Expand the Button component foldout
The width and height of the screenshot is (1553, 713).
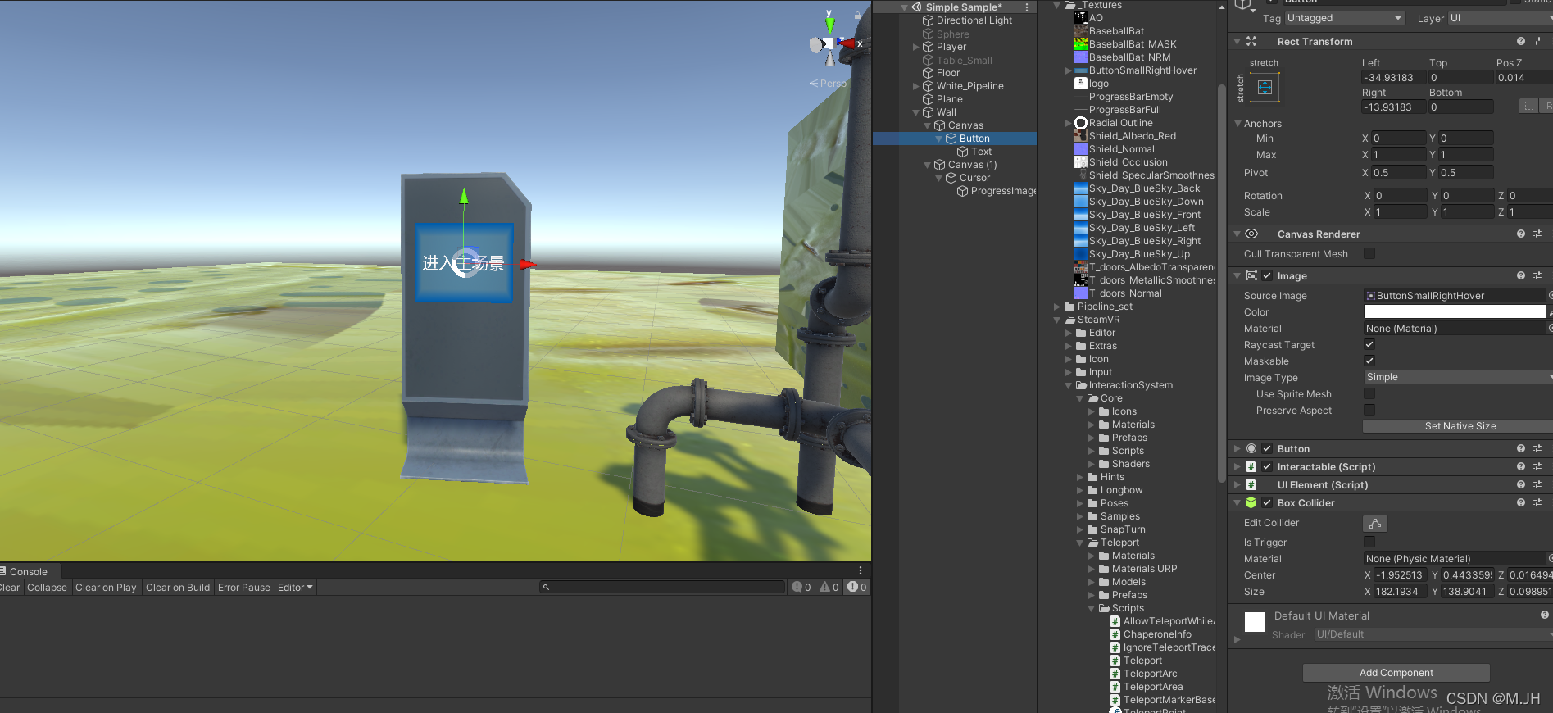[1237, 448]
